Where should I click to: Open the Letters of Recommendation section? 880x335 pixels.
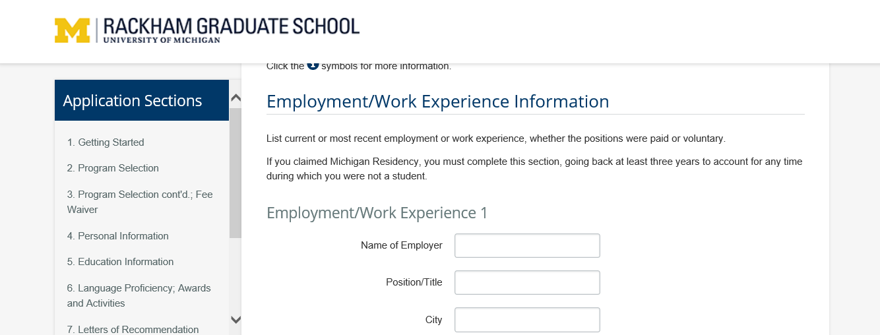coord(133,330)
